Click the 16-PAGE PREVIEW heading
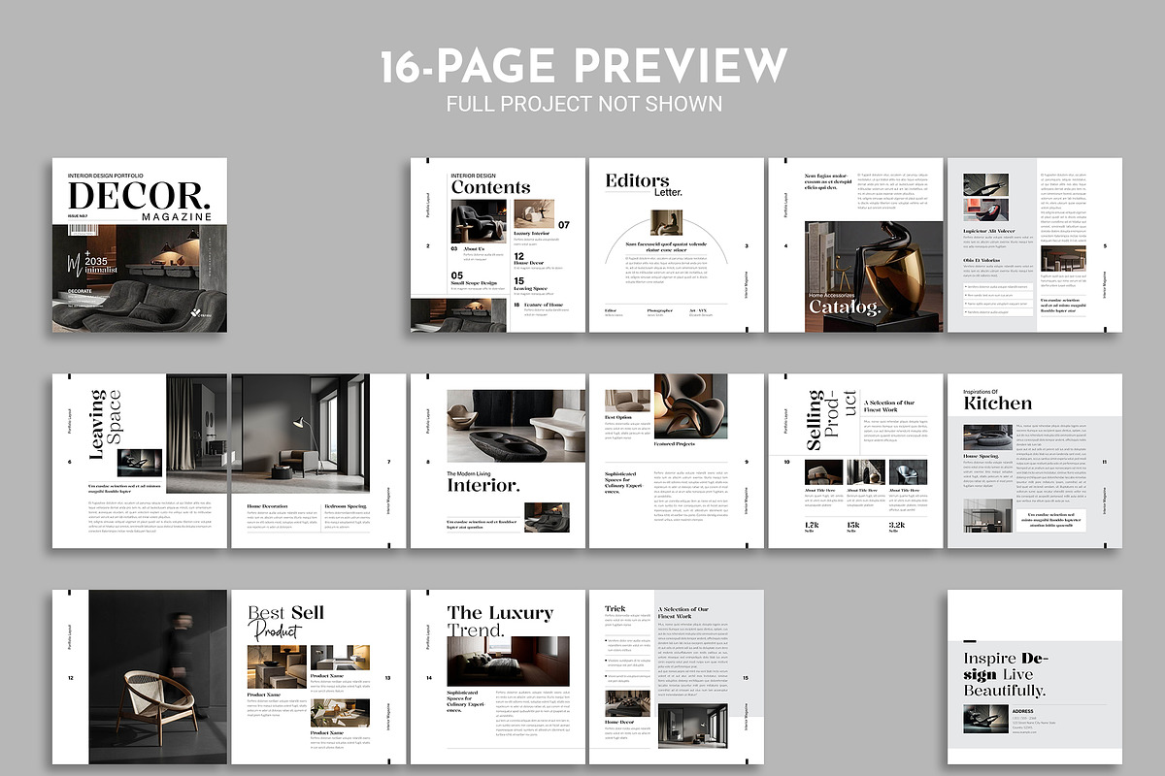1165x776 pixels. 582,65
